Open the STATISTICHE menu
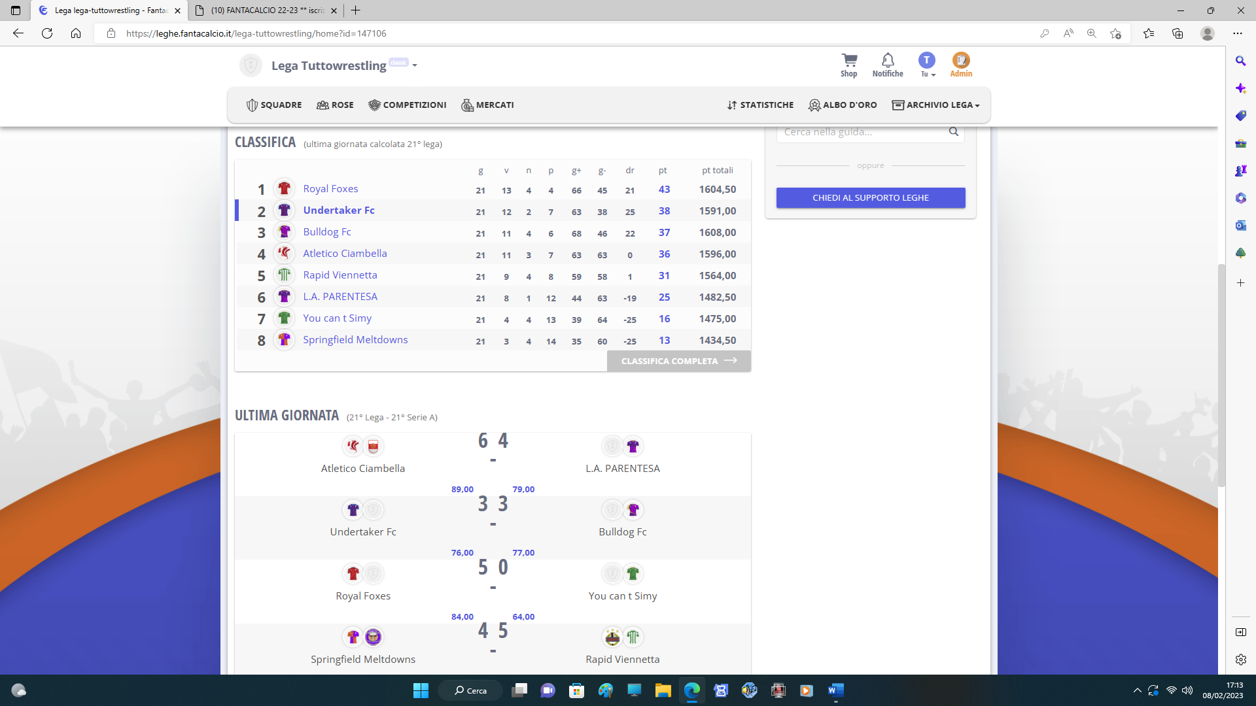This screenshot has width=1256, height=706. (x=760, y=105)
